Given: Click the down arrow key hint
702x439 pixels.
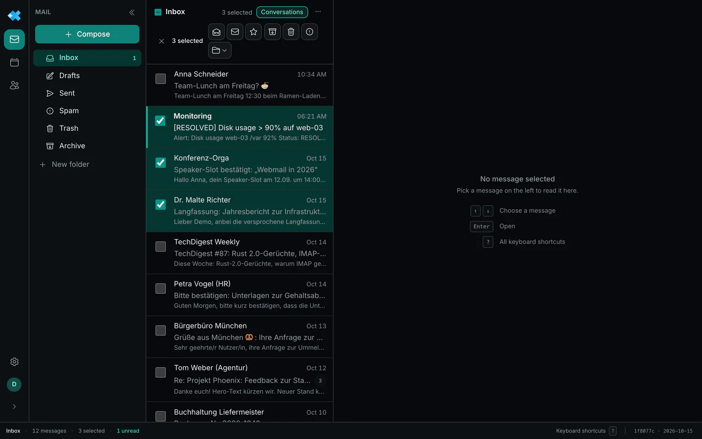Looking at the screenshot, I should coord(488,211).
